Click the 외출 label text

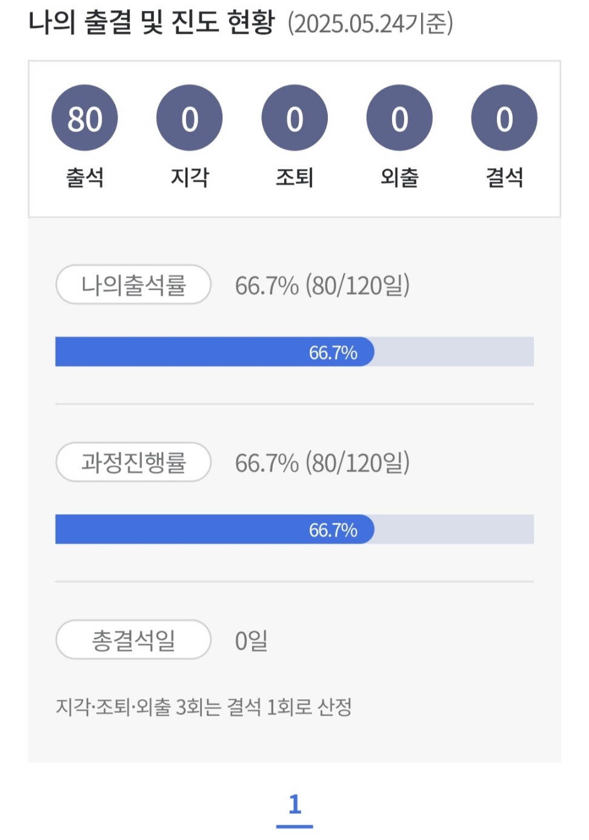point(399,176)
